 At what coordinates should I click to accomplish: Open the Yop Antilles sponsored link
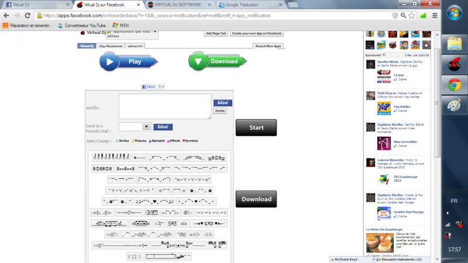point(402,107)
